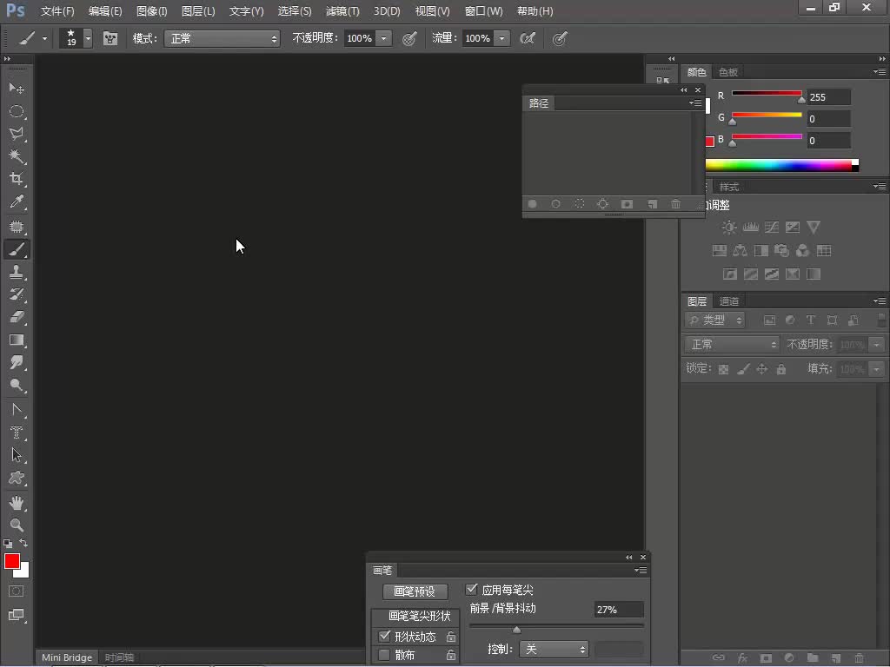Uncheck 形状动态 checkbox
This screenshot has width=890, height=667.
coord(384,636)
